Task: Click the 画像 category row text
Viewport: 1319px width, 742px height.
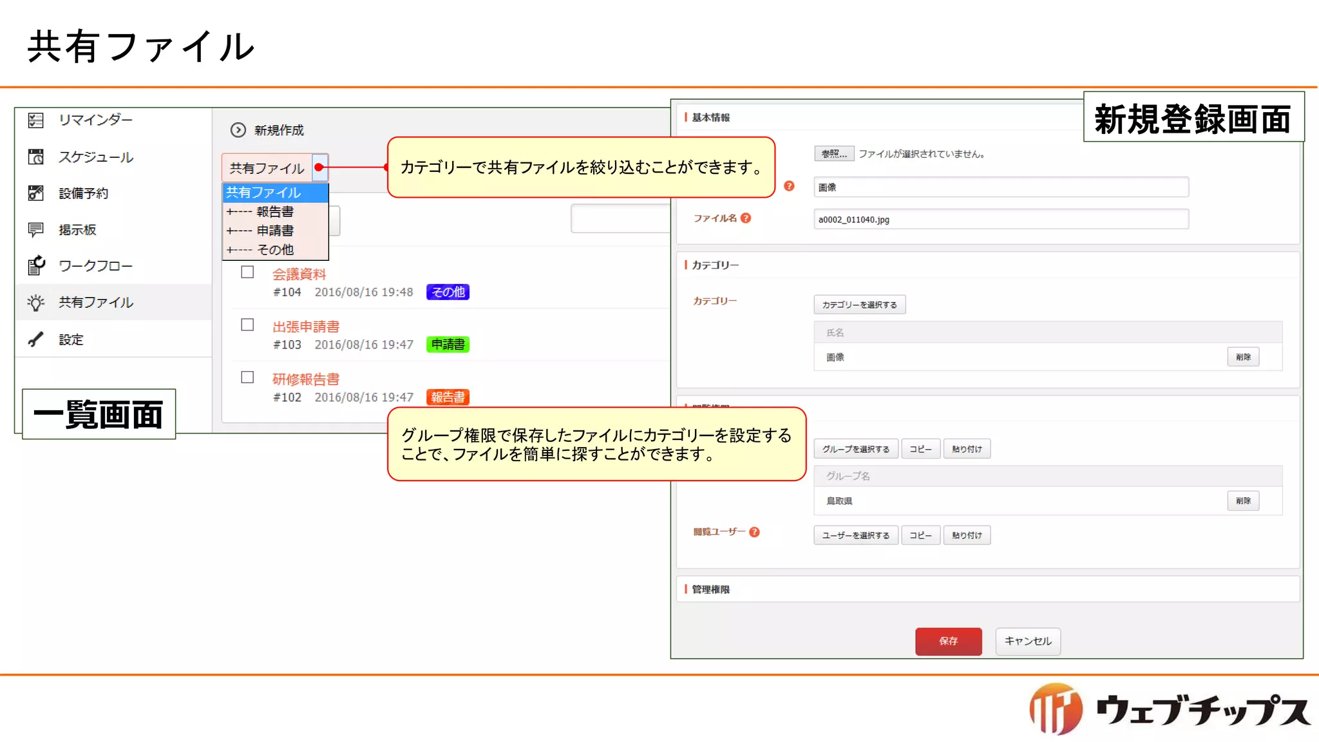Action: (835, 357)
